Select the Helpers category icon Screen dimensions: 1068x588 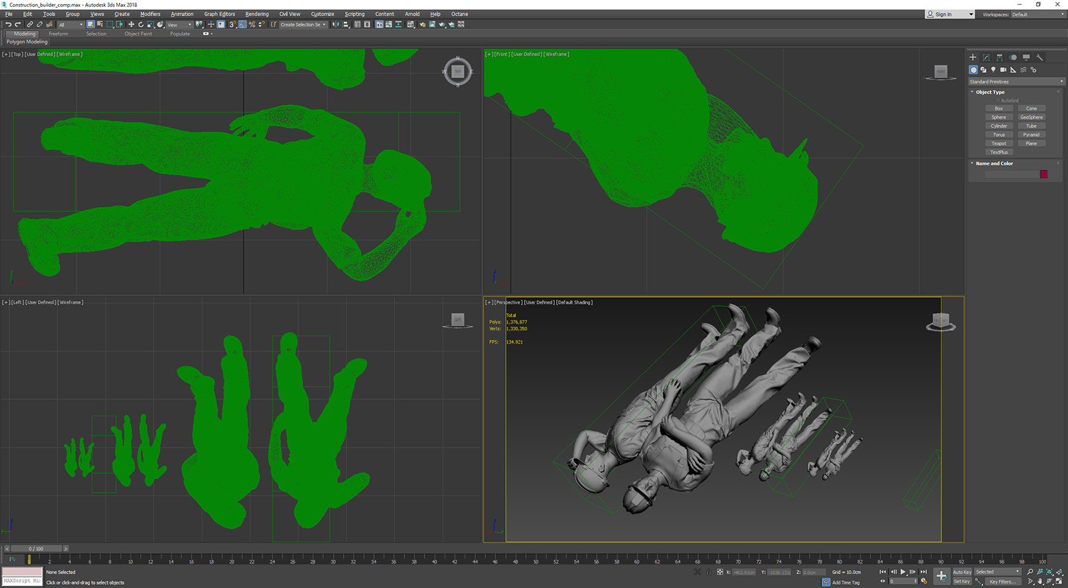(1013, 69)
